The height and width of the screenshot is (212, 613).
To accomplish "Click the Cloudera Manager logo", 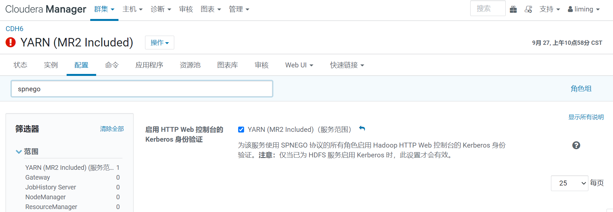I will [x=46, y=9].
